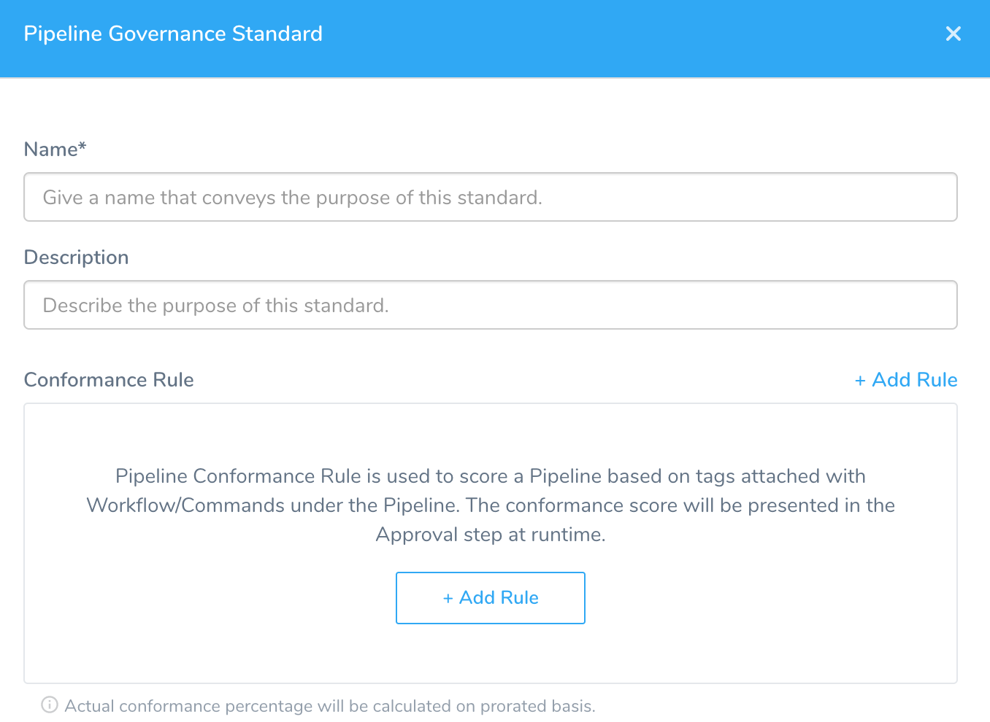The height and width of the screenshot is (722, 990).
Task: Focus the Description input field
Action: [x=491, y=305]
